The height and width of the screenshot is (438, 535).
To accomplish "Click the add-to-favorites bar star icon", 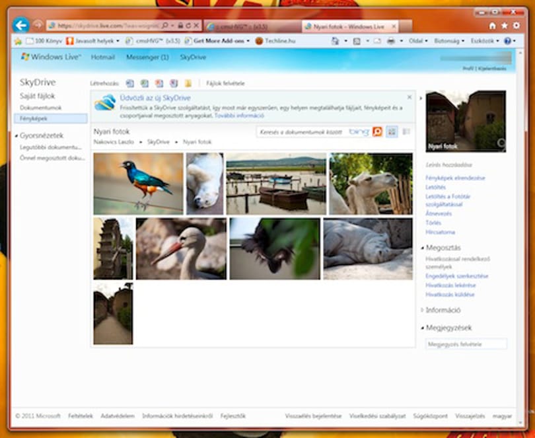I will pos(18,42).
